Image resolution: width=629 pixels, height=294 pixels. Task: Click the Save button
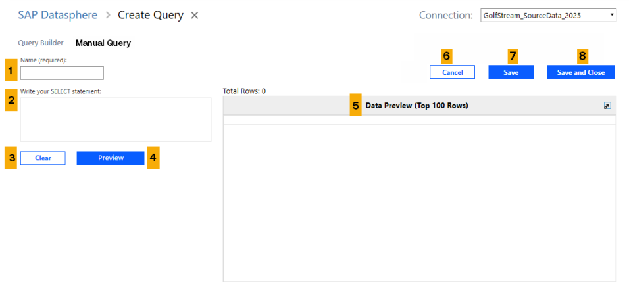[x=511, y=72]
